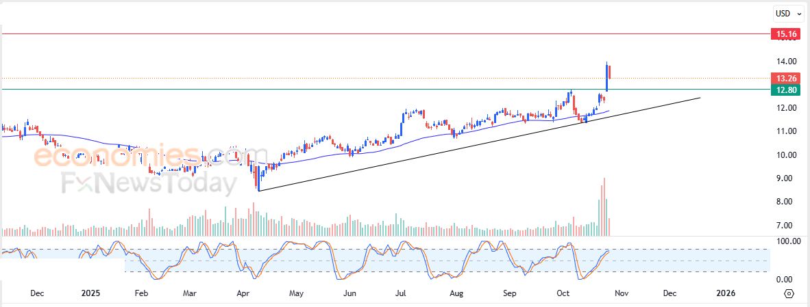Image resolution: width=810 pixels, height=307 pixels.
Task: Click the Nov label on time axis
Action: coord(621,293)
